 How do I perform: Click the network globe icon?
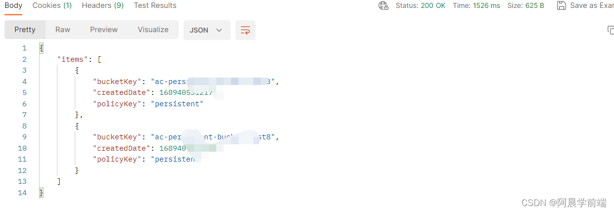coord(383,5)
